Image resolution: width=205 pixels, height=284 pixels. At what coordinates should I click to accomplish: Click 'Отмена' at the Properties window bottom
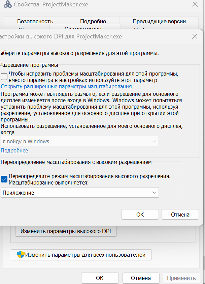coord(141,278)
